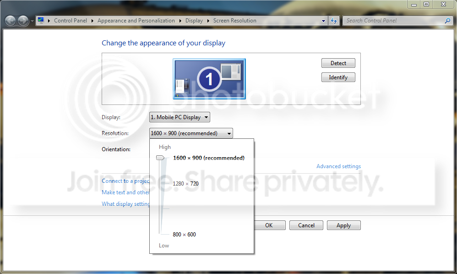Open Make text and other items link

125,192
